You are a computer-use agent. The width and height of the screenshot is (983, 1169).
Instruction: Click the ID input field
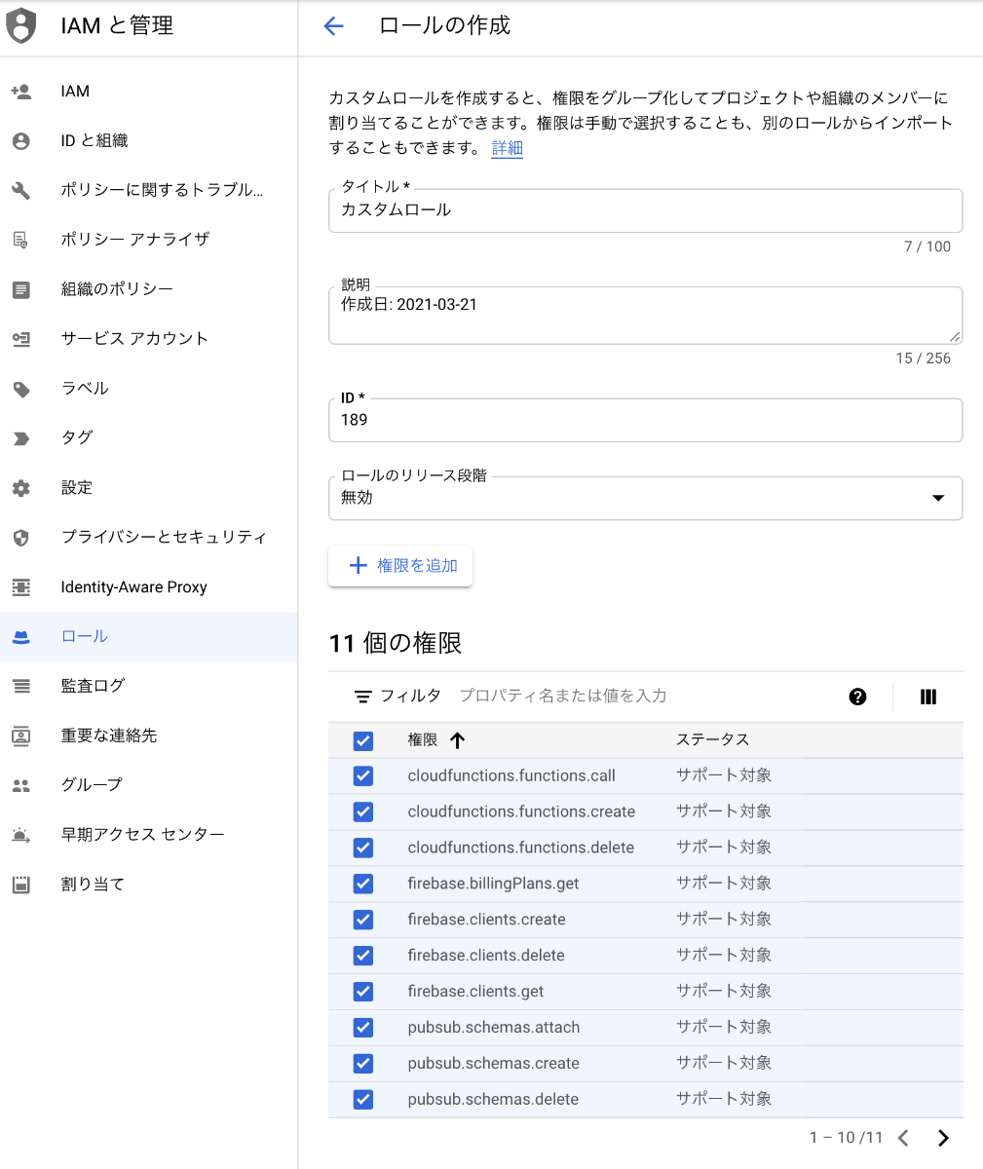[x=646, y=420]
